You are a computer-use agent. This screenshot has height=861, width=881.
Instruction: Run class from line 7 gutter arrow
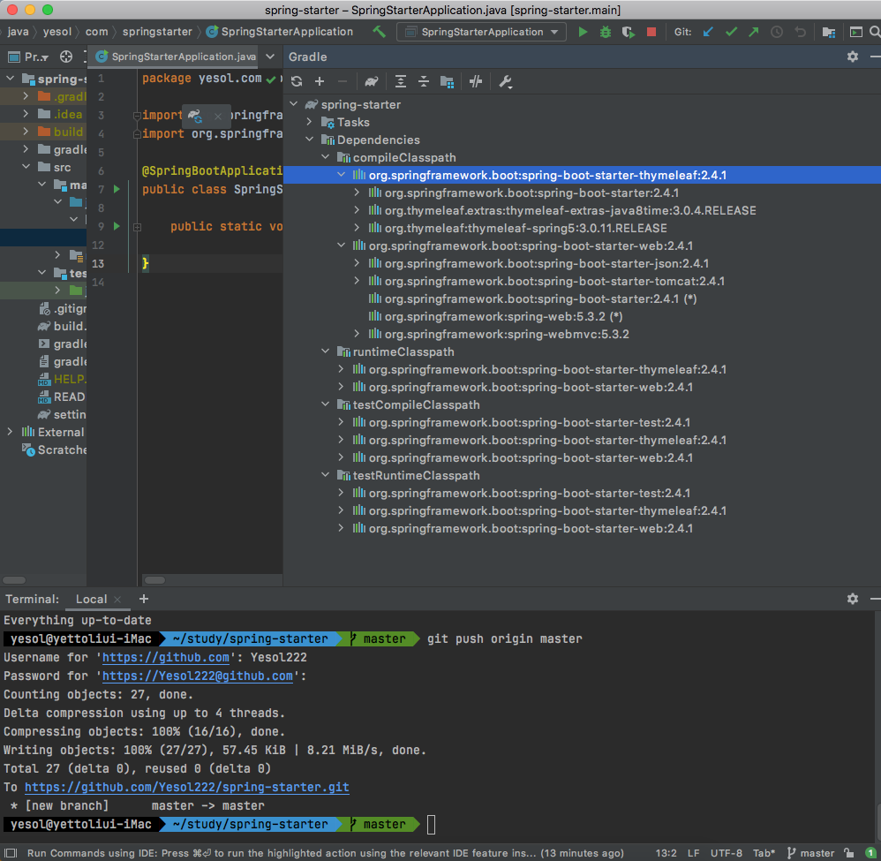(x=117, y=189)
